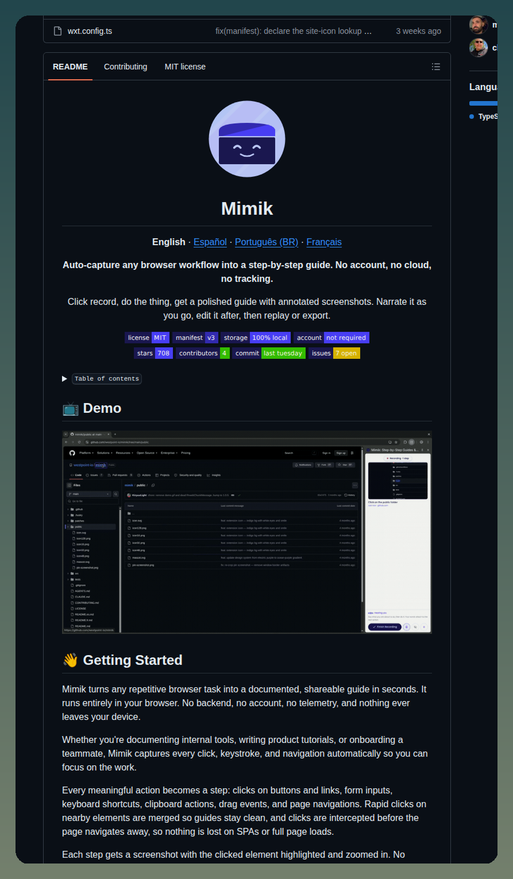Expand the Table of contents section

101,378
